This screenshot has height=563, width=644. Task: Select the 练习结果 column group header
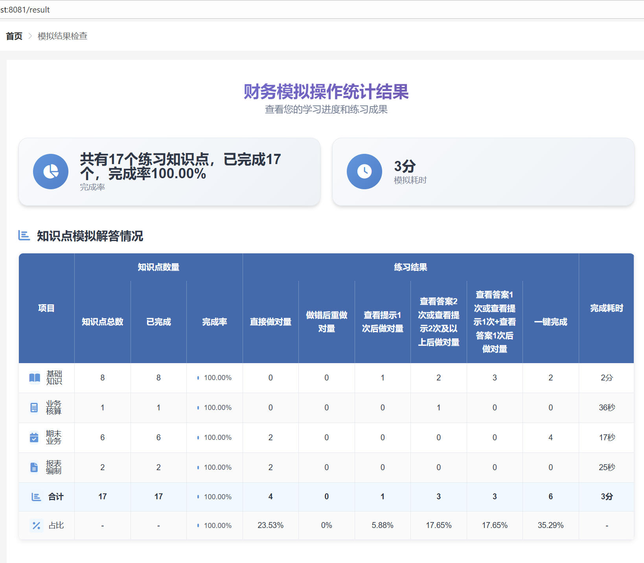point(410,267)
